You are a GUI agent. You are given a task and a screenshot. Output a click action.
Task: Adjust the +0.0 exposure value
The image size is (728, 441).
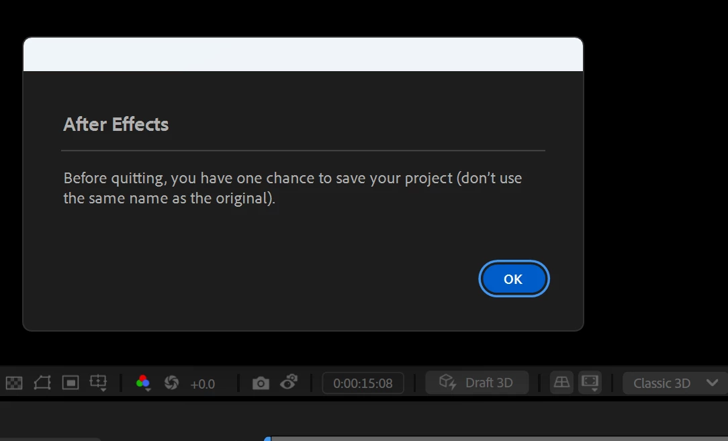click(202, 384)
